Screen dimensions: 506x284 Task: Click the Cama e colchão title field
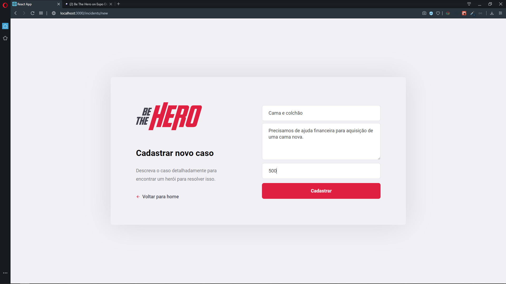[x=321, y=113]
